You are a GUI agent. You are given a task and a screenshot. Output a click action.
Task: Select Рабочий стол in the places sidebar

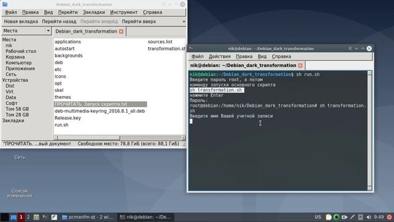[21, 51]
